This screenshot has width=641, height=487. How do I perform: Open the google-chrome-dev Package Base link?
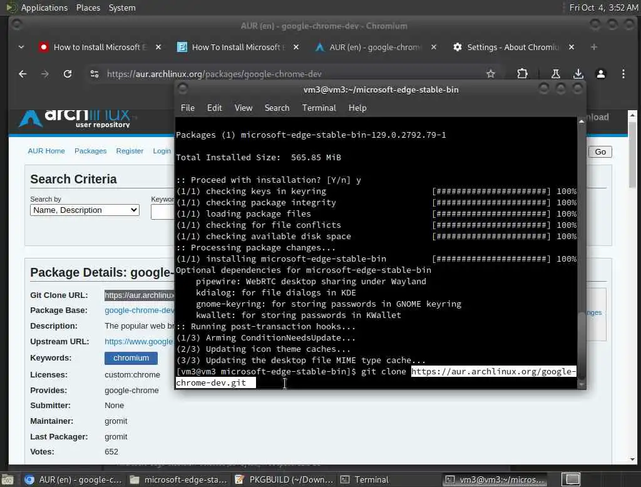click(x=140, y=310)
